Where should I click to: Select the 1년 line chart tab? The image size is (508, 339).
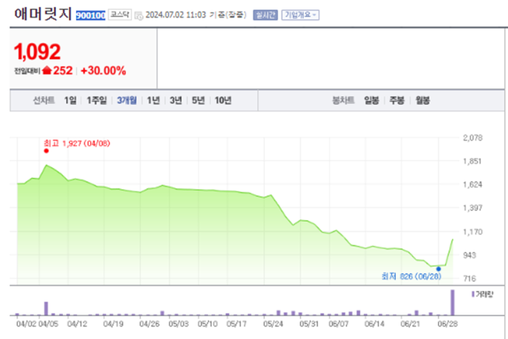click(153, 100)
